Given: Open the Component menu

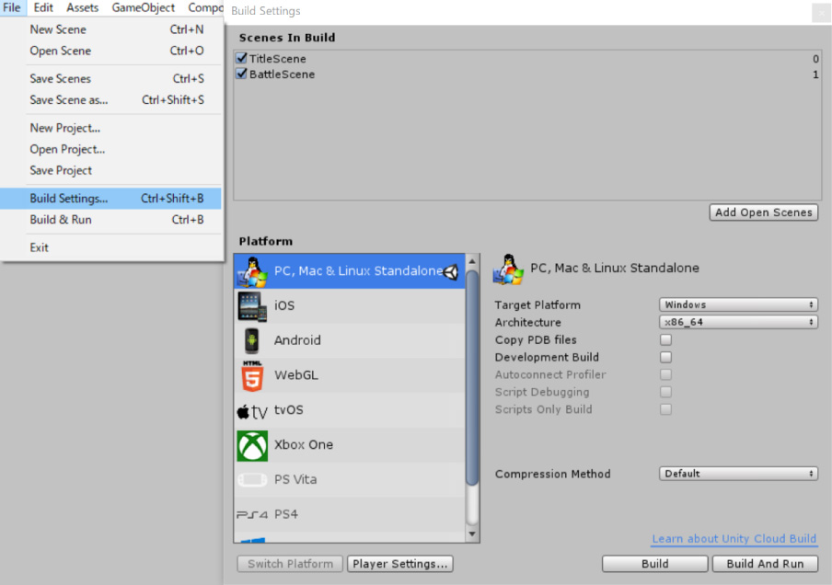Looking at the screenshot, I should 205,7.
